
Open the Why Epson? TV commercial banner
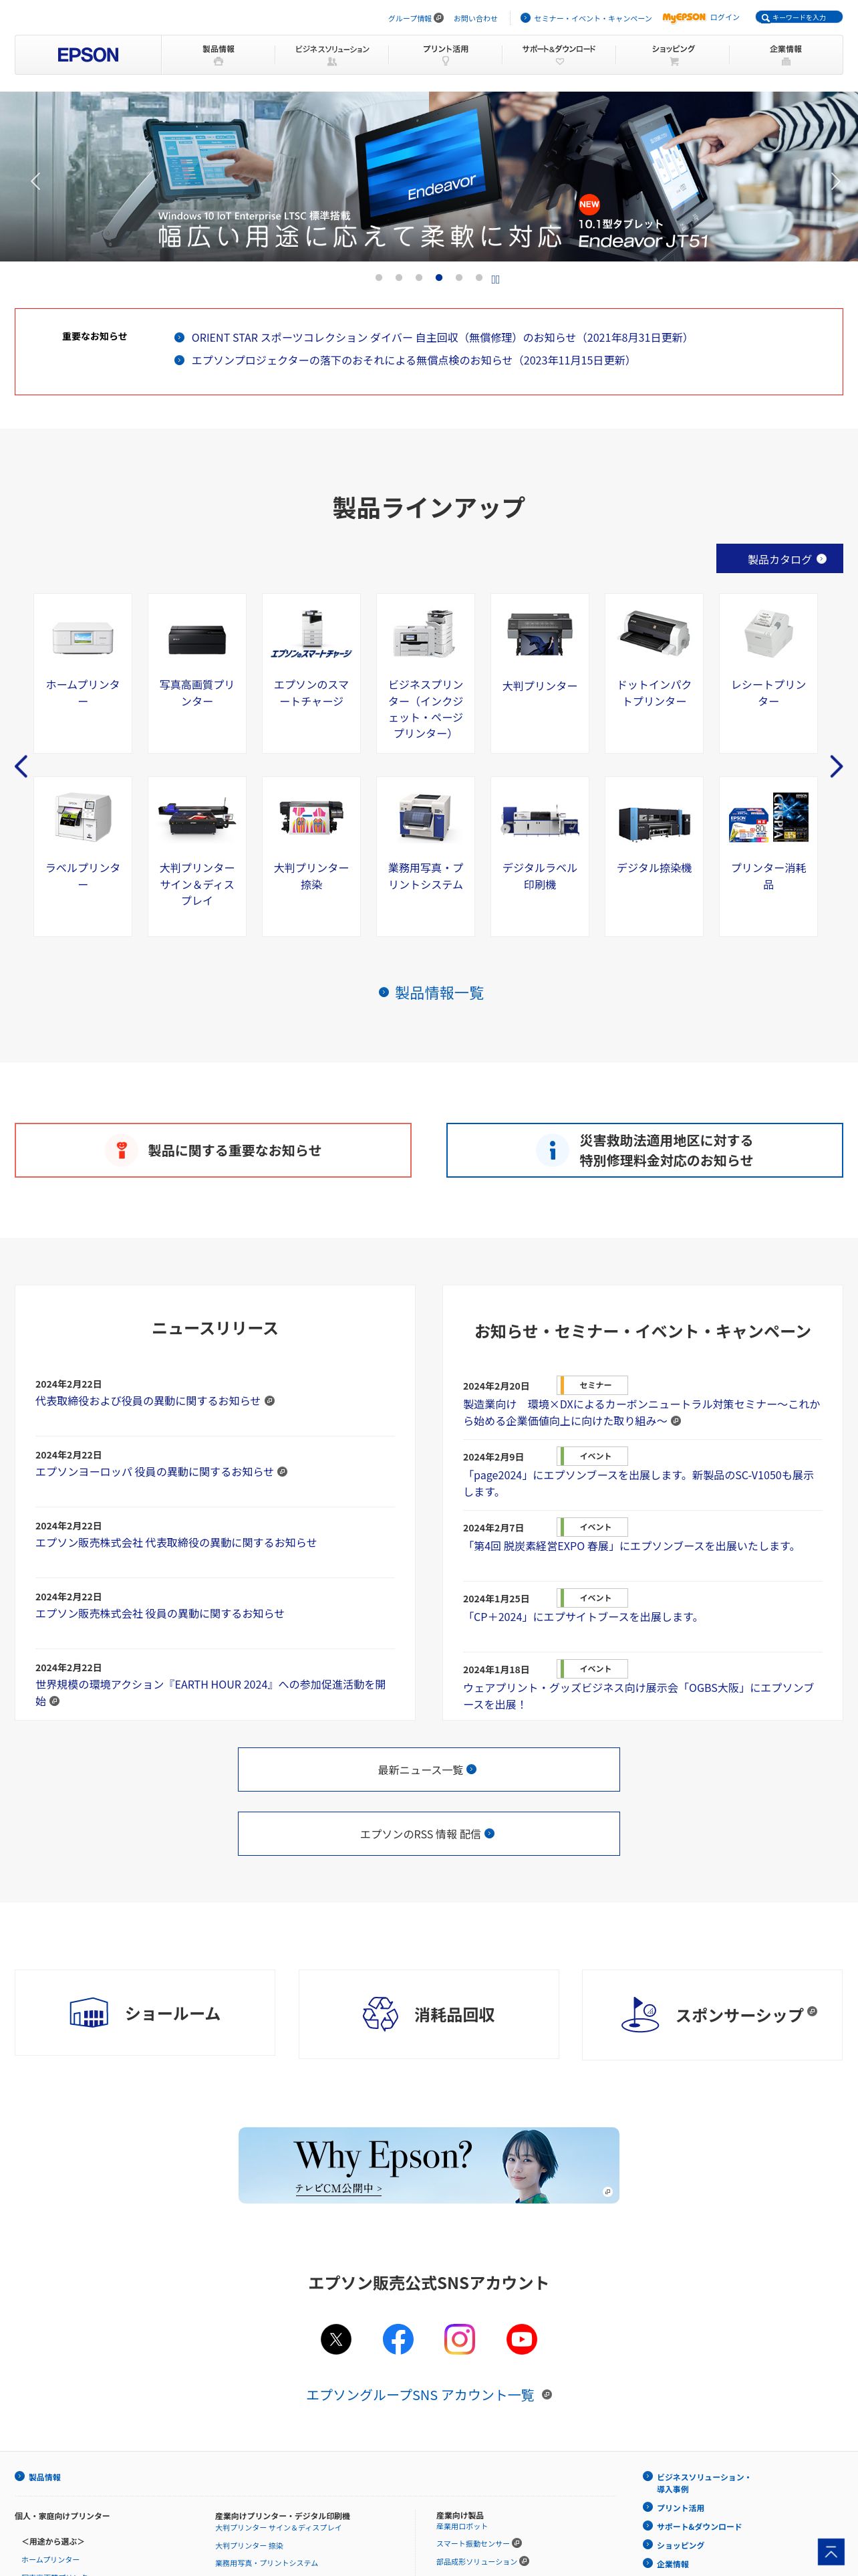tap(428, 2165)
